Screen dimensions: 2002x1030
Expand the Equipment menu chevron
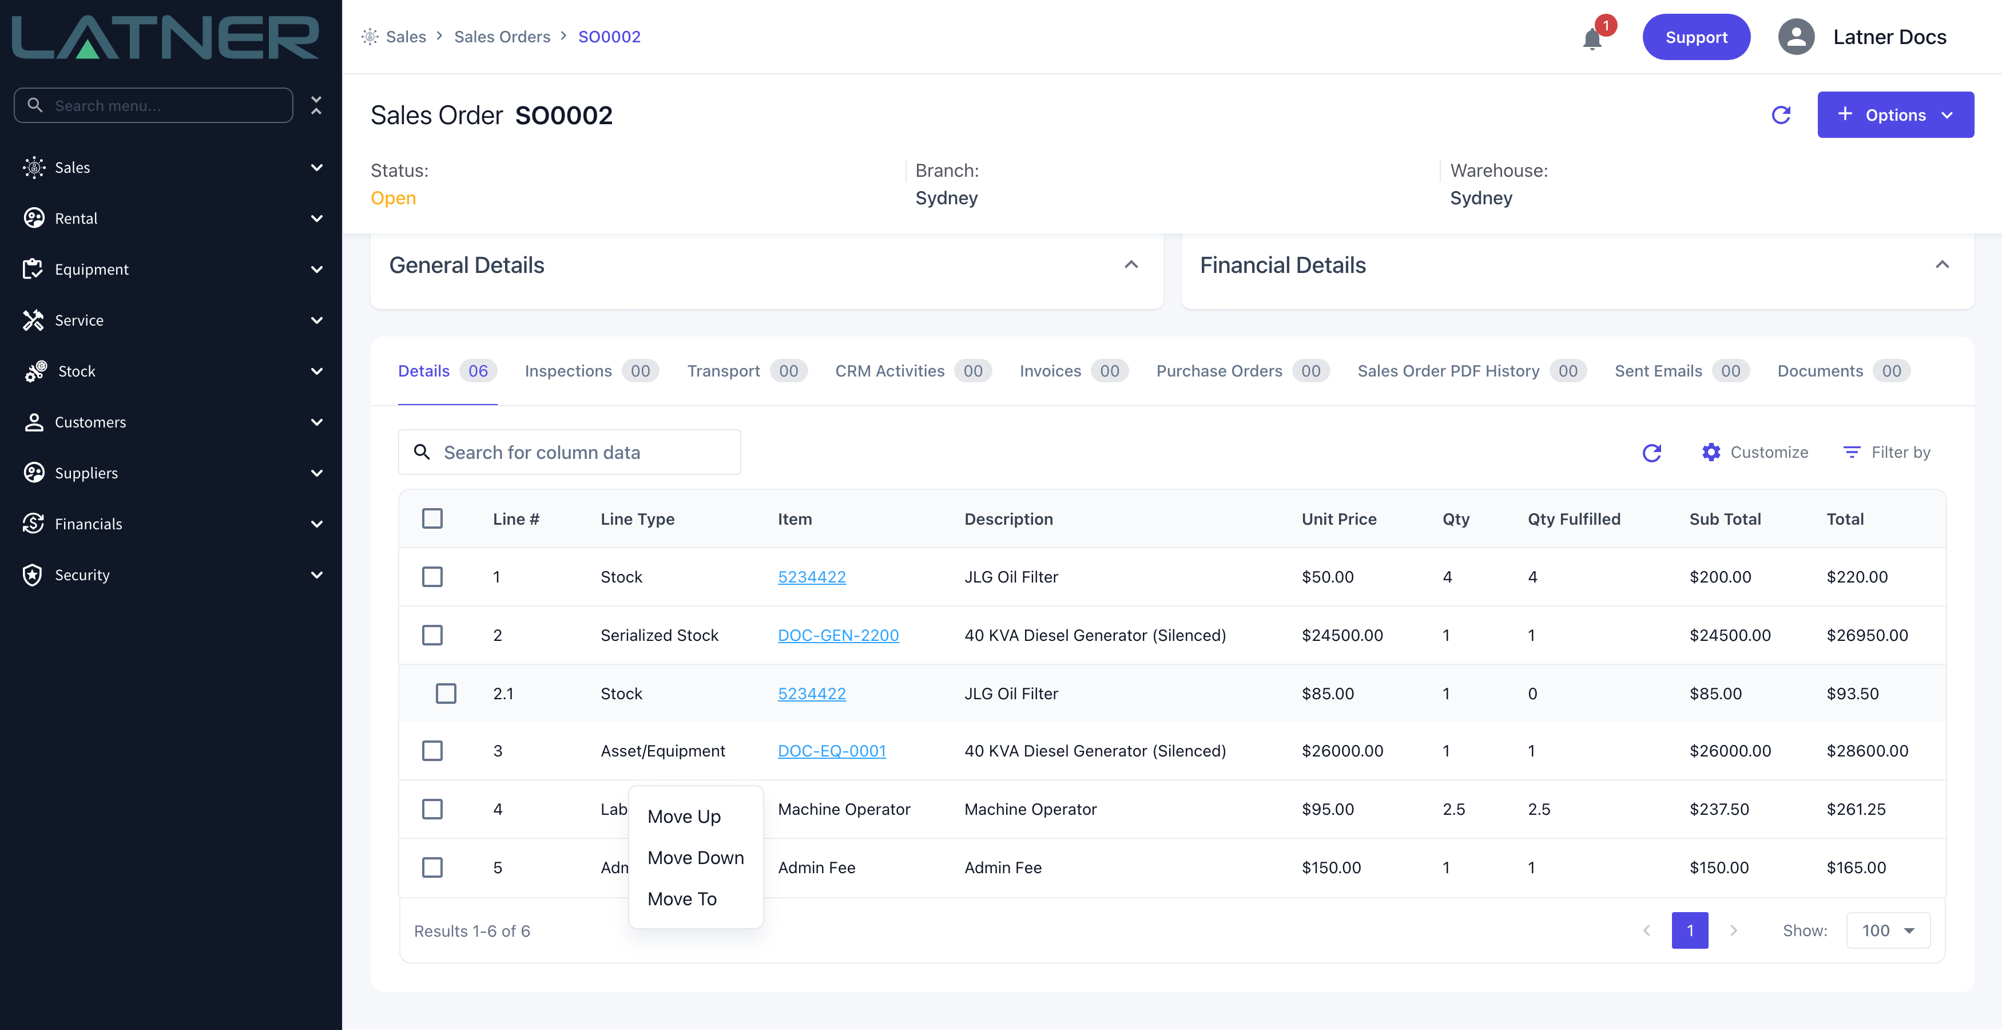(x=316, y=269)
